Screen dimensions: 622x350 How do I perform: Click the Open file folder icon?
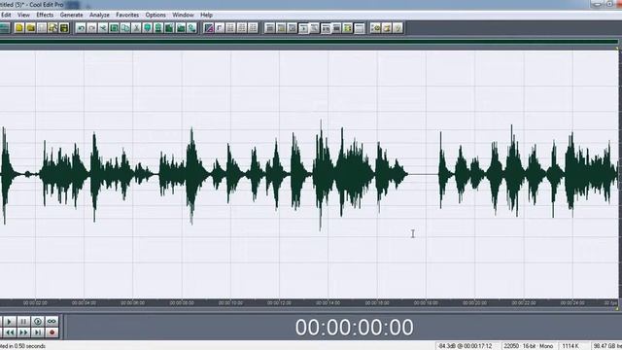click(x=30, y=28)
